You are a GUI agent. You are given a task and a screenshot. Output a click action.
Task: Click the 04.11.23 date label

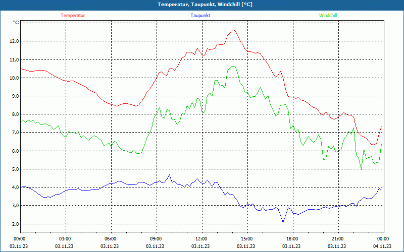(382, 246)
